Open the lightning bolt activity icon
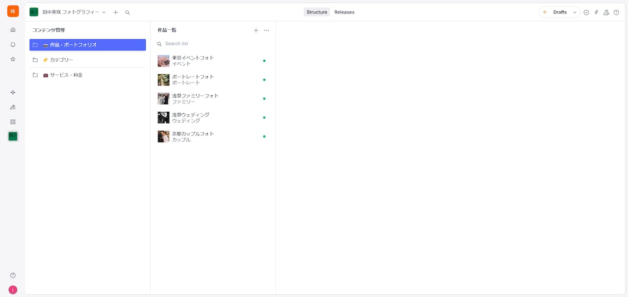 point(596,12)
